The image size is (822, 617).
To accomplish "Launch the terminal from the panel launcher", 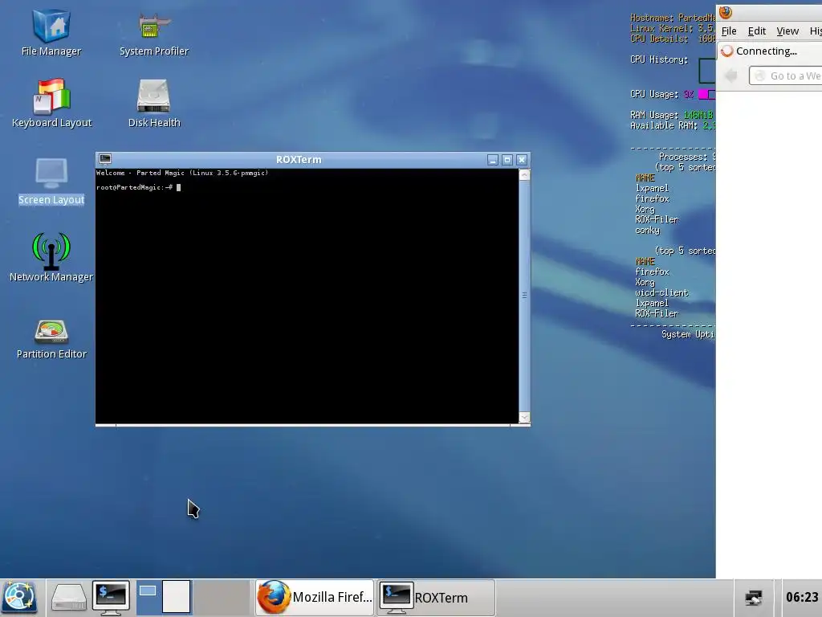I will point(111,598).
